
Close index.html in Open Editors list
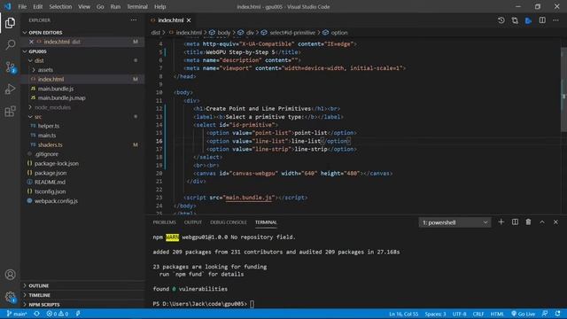[32, 42]
